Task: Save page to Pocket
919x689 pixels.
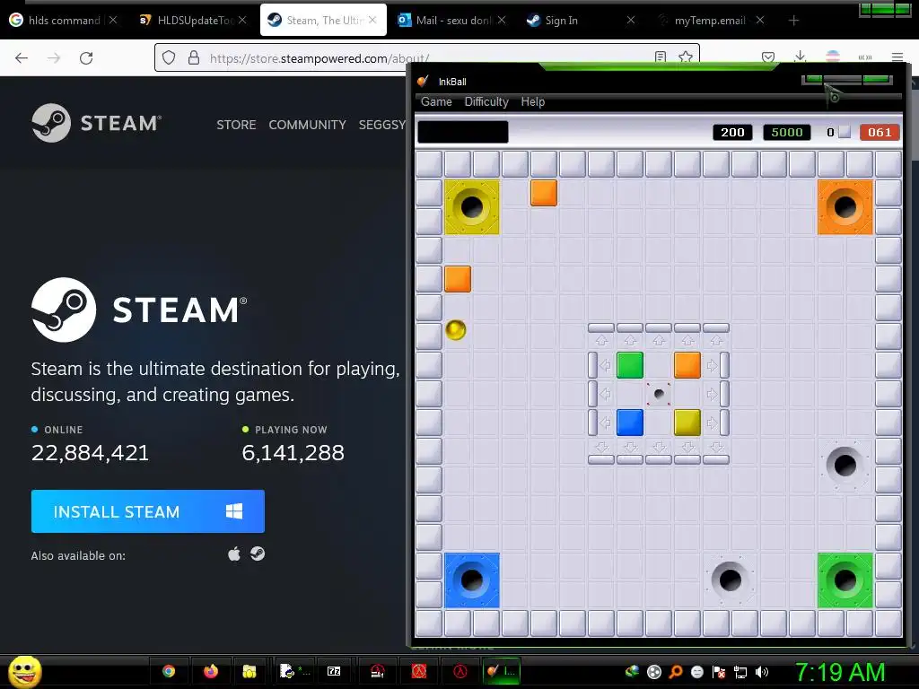Action: pos(768,57)
